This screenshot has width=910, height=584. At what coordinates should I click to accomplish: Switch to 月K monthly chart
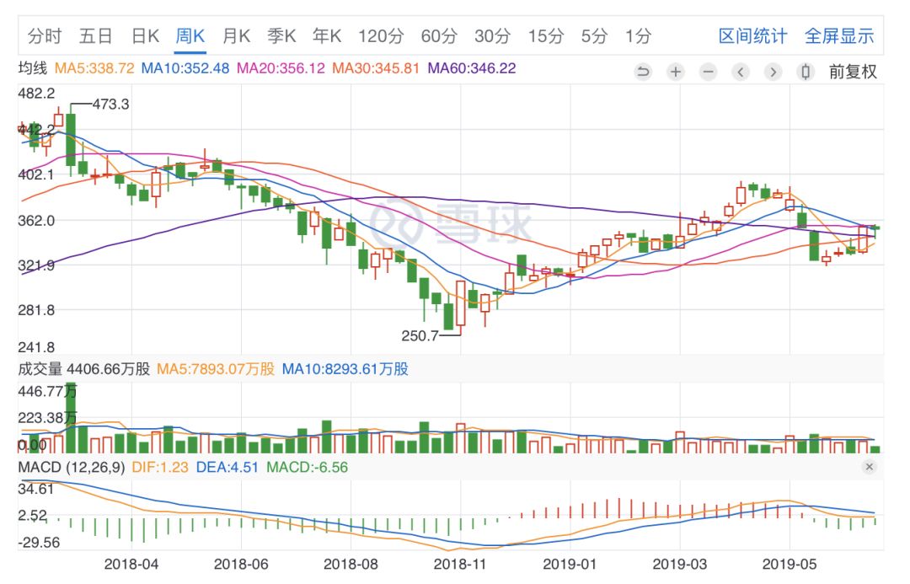(236, 36)
